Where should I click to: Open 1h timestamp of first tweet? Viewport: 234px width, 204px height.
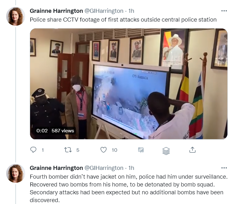point(131,11)
